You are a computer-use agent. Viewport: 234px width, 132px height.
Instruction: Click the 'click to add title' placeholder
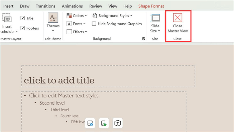pyautogui.click(x=108, y=76)
